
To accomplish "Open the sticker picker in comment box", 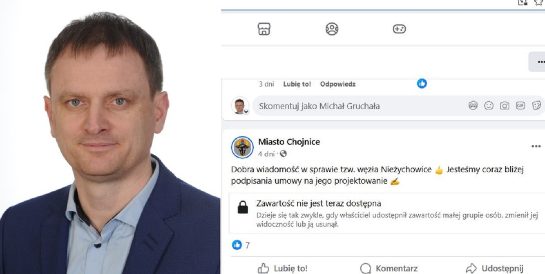I will (x=536, y=106).
